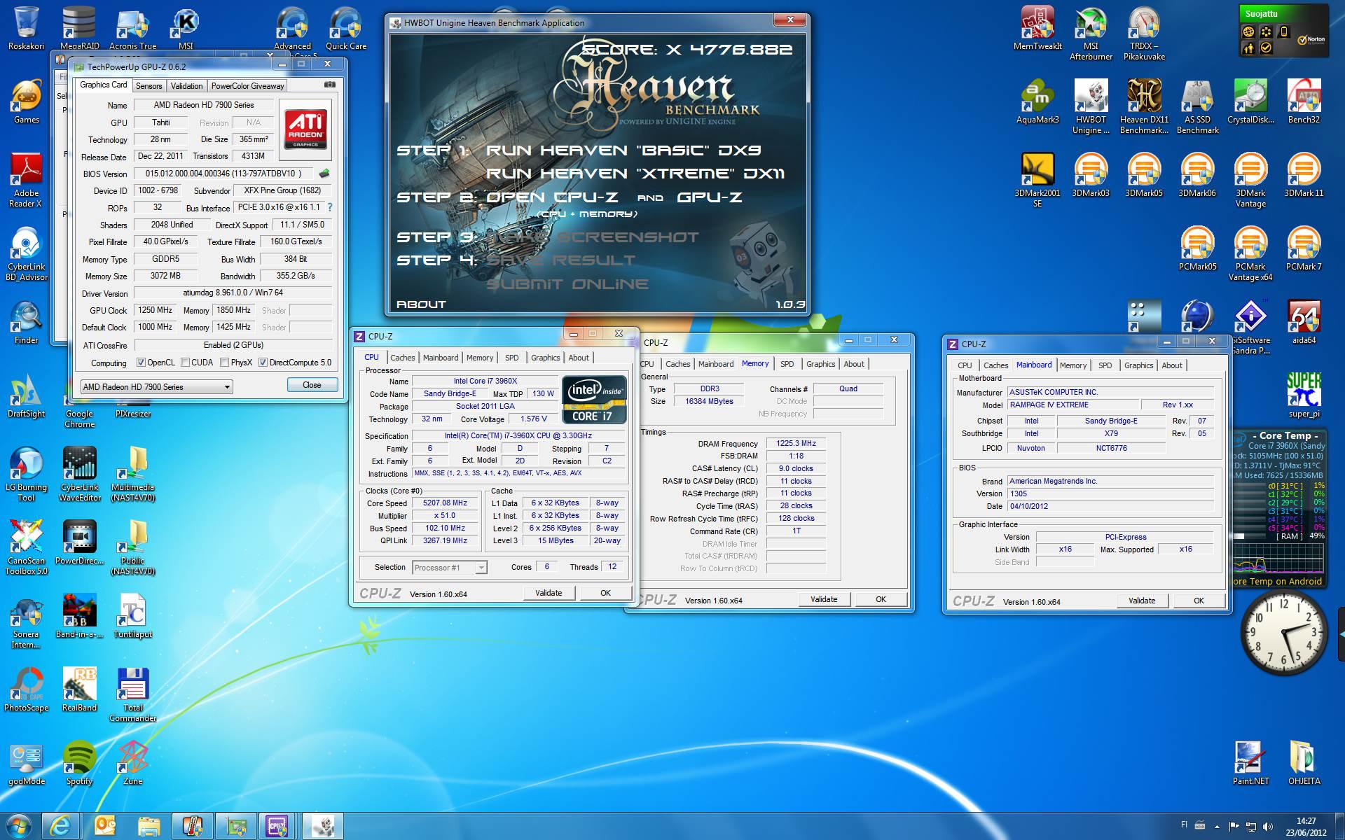Image resolution: width=1345 pixels, height=840 pixels.
Task: Open the AMD Radeon HD 7900 Series dropdown
Action: click(x=156, y=386)
